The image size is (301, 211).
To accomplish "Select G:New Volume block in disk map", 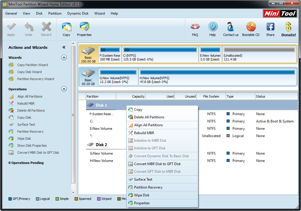I will tap(118, 77).
